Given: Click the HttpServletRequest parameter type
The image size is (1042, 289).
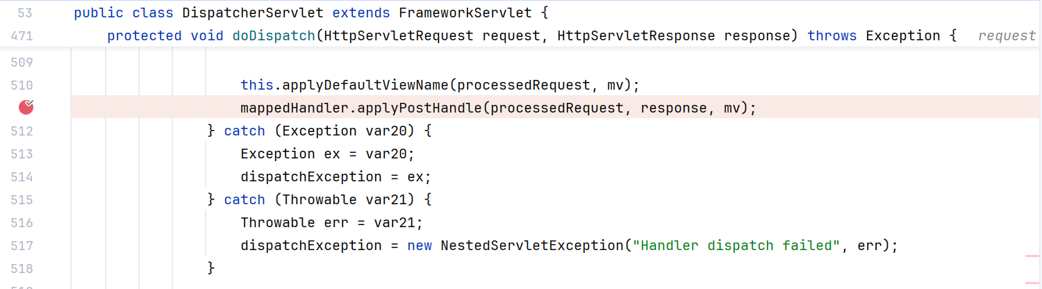Looking at the screenshot, I should [398, 35].
